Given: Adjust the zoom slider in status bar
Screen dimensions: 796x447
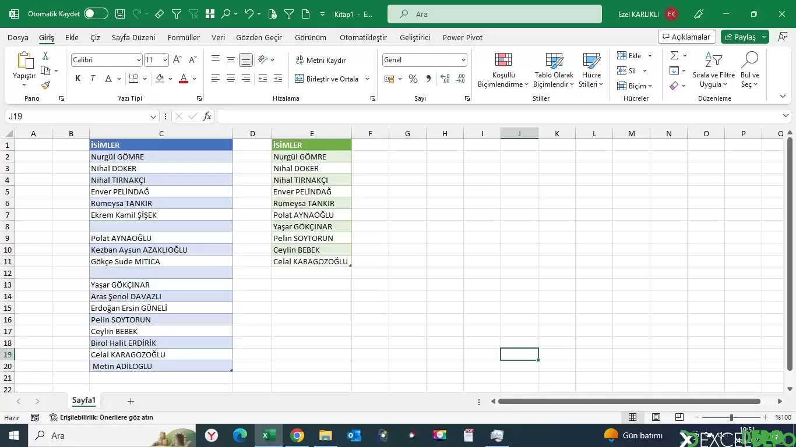Looking at the screenshot, I should [x=731, y=417].
